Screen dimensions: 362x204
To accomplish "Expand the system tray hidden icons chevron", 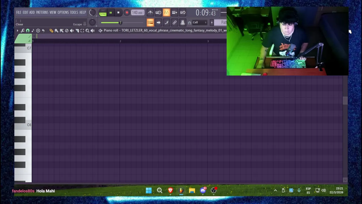I will click(x=275, y=191).
